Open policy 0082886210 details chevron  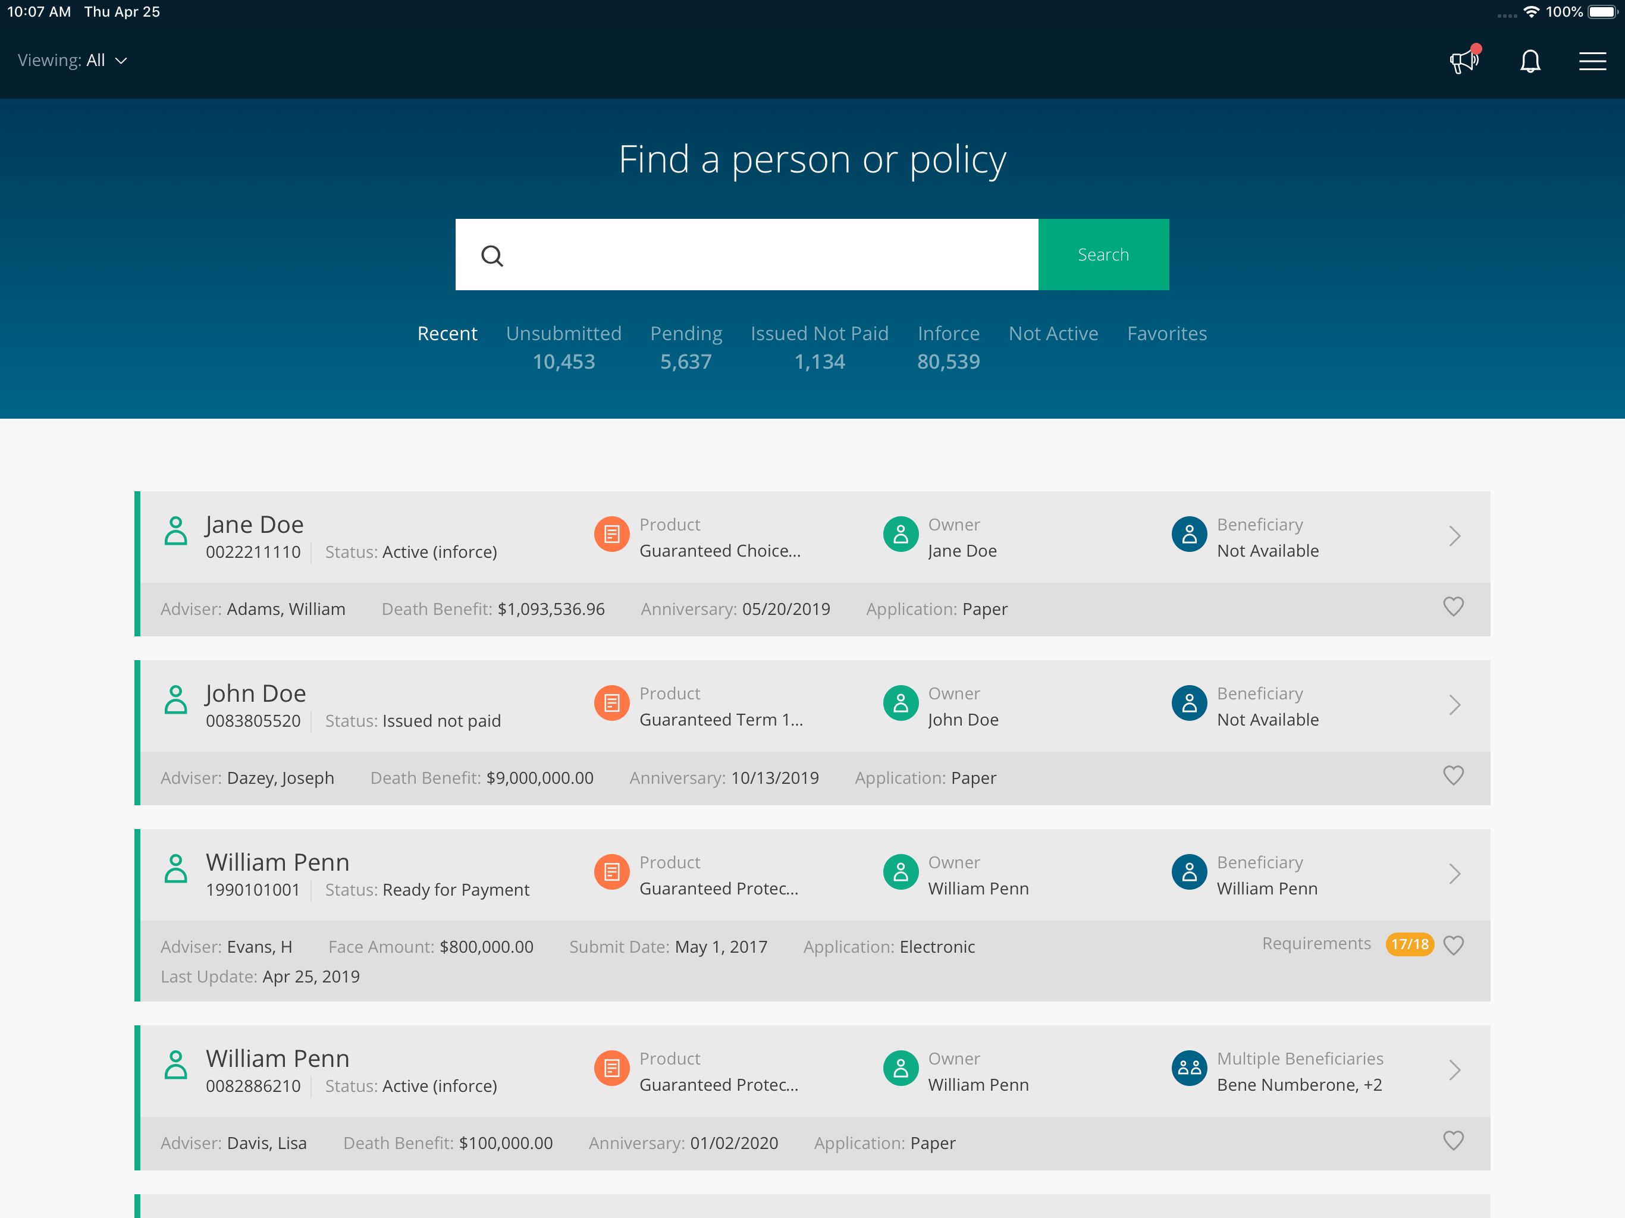pos(1454,1069)
